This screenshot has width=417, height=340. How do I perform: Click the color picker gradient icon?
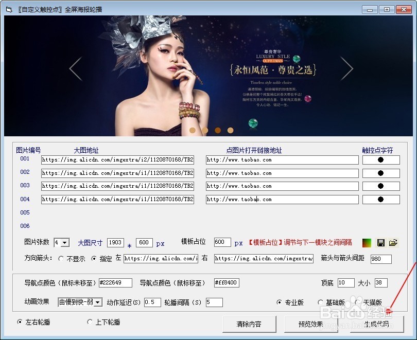[367, 242]
